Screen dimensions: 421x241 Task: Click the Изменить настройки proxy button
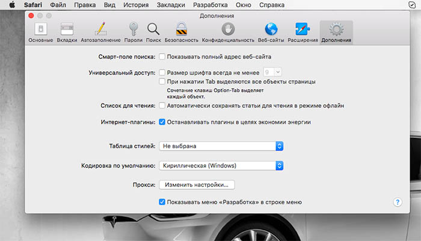(197, 185)
